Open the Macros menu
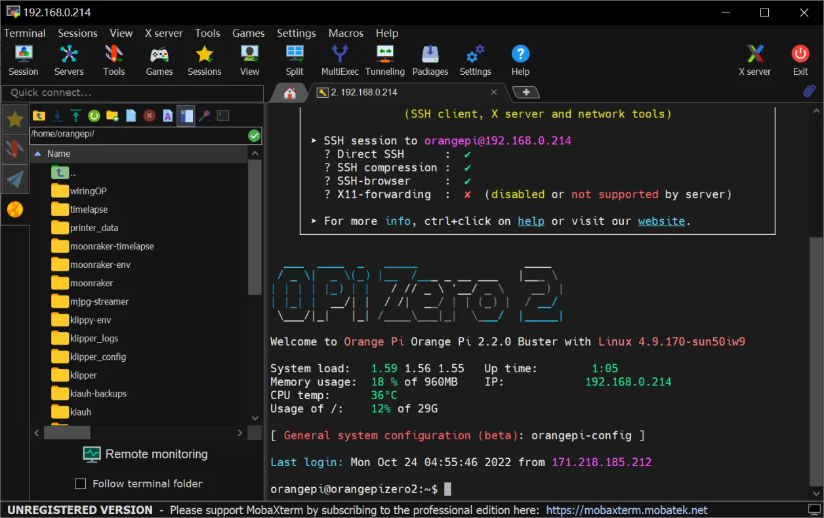The height and width of the screenshot is (518, 824). [x=346, y=33]
